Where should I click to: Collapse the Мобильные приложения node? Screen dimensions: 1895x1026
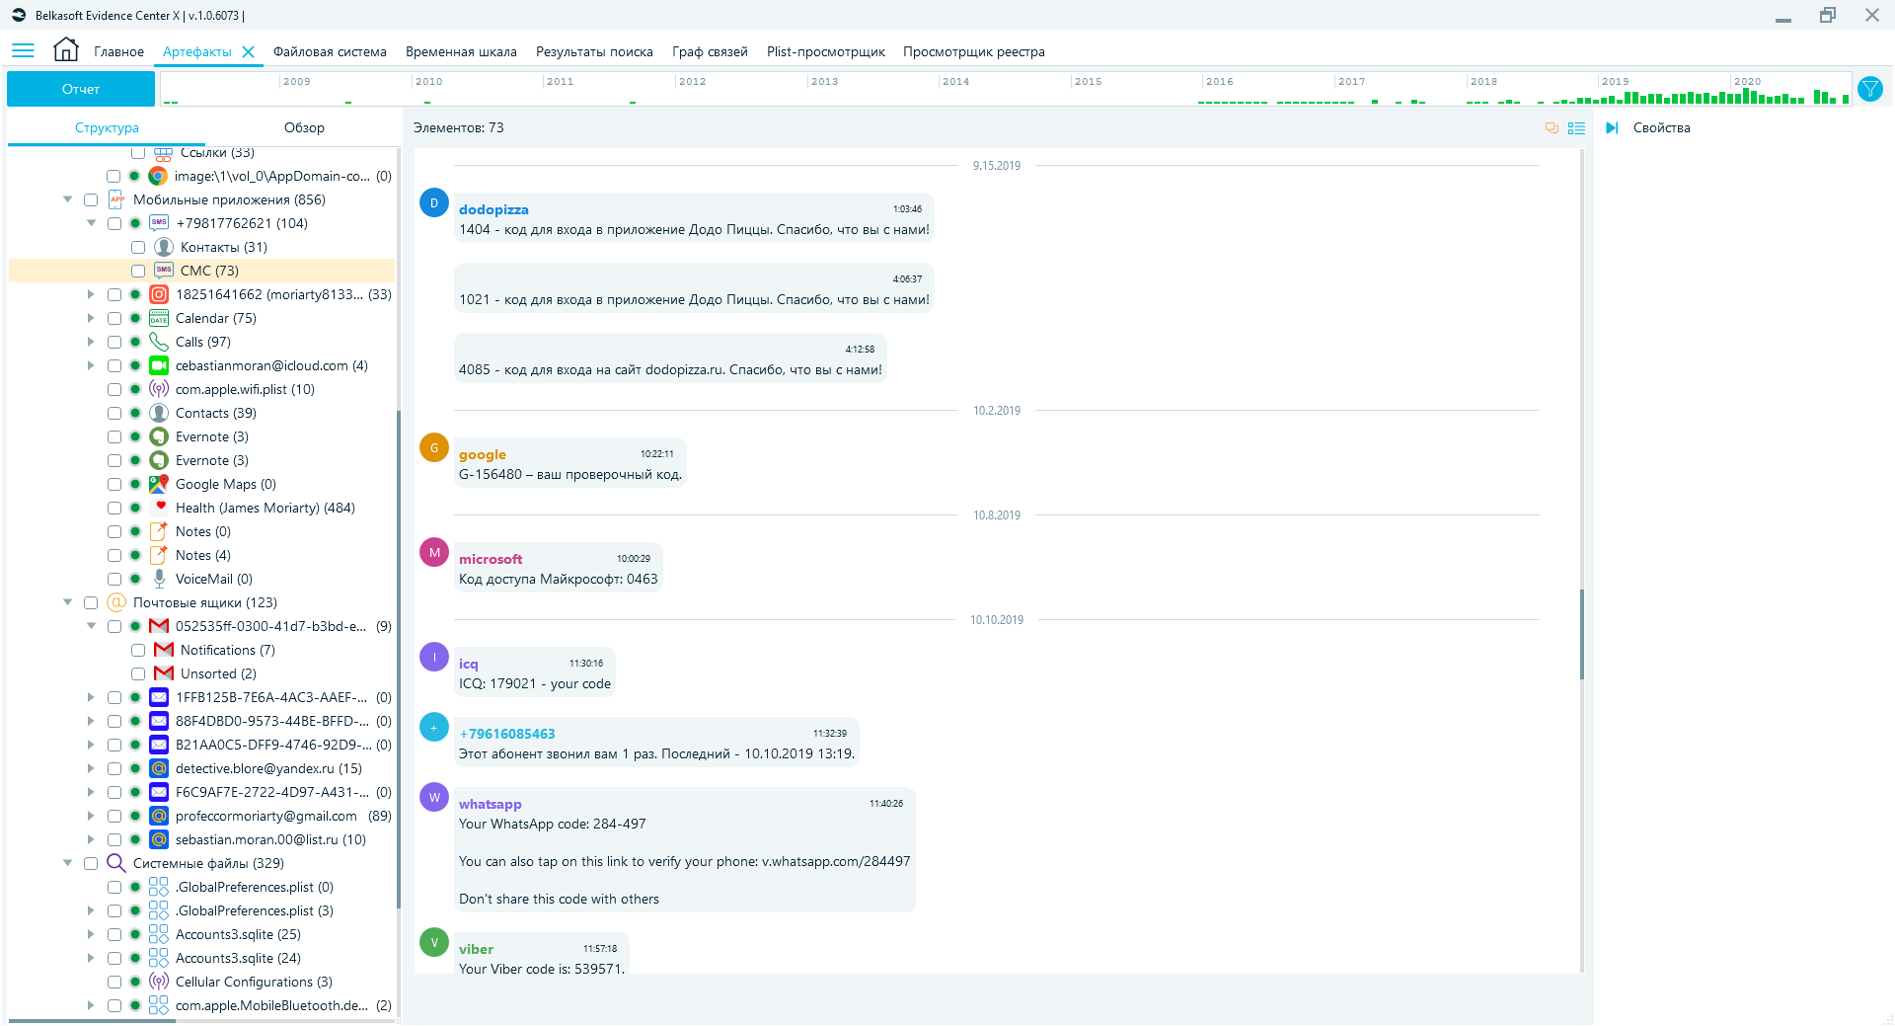[68, 199]
